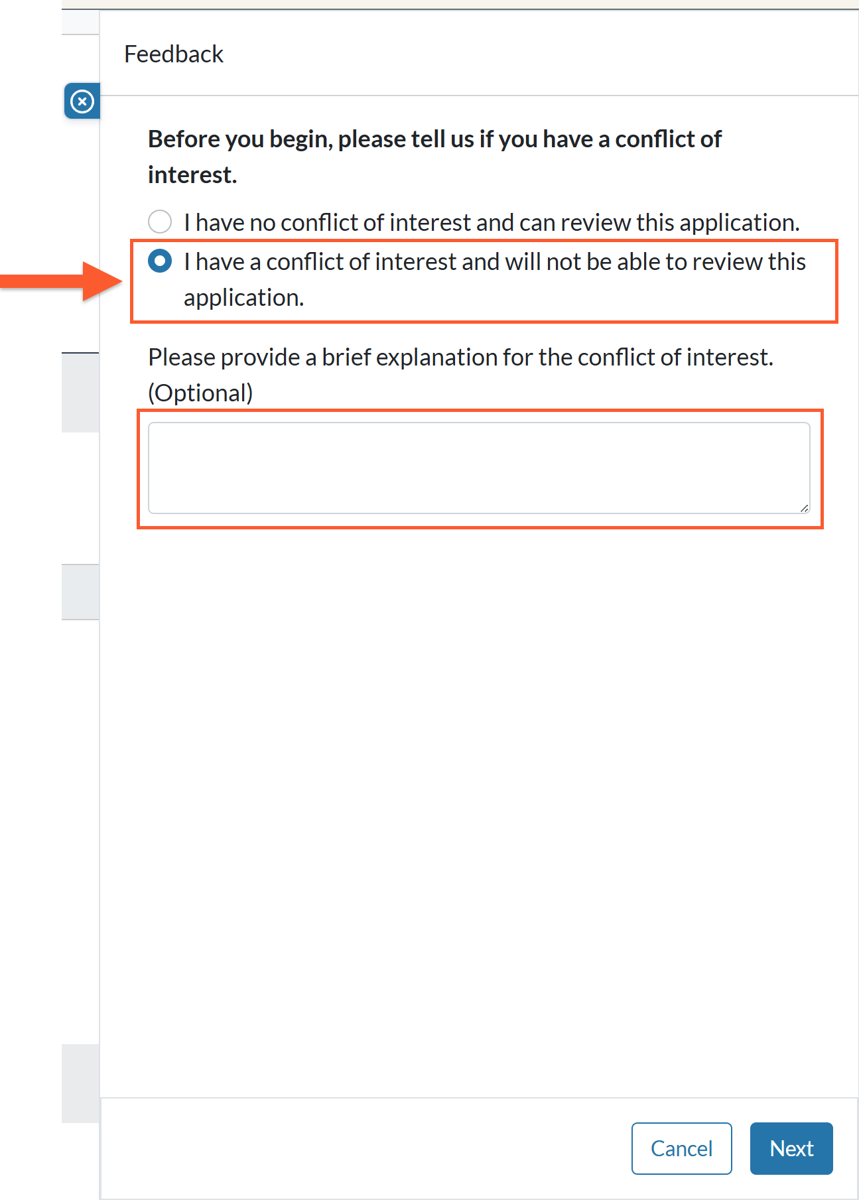
Task: Click the "Please provide a brief explanation" label
Action: tap(460, 358)
